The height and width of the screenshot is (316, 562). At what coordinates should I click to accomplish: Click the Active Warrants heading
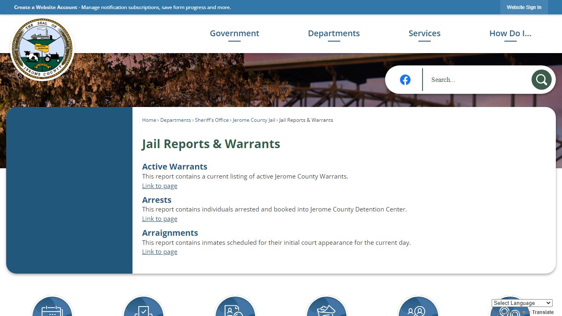[174, 167]
